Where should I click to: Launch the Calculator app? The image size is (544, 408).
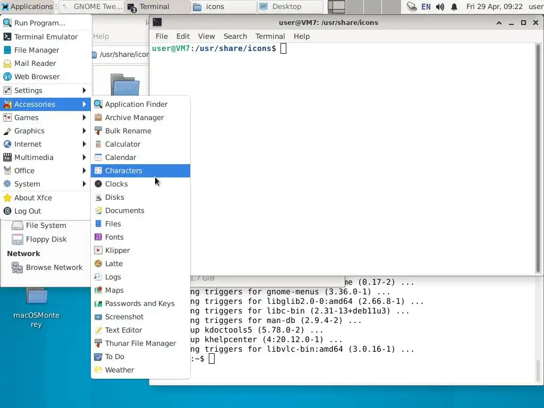click(x=140, y=144)
